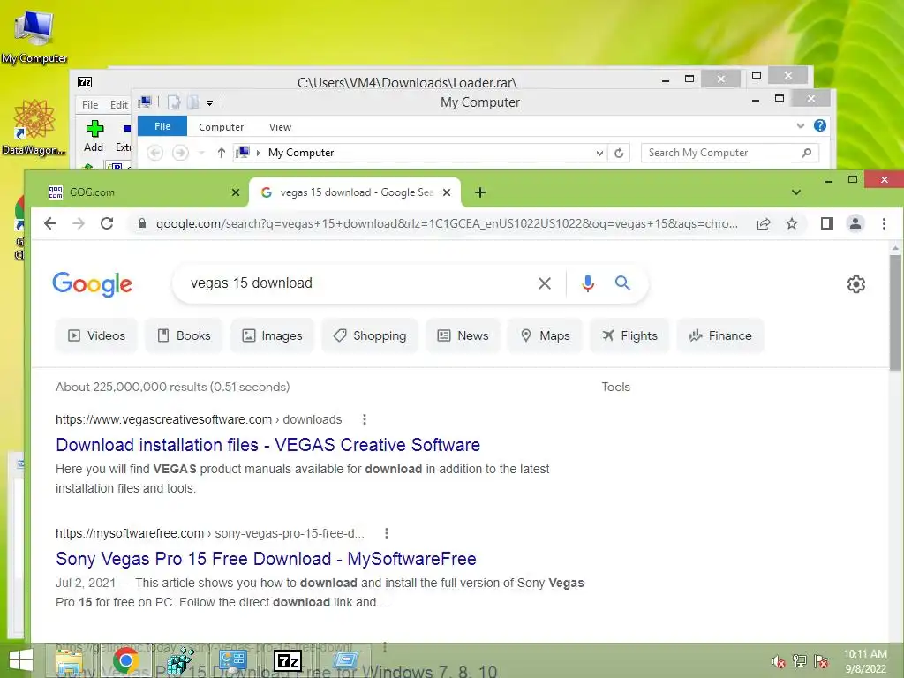This screenshot has height=678, width=904.
Task: Filter results by Images
Action: click(x=272, y=335)
